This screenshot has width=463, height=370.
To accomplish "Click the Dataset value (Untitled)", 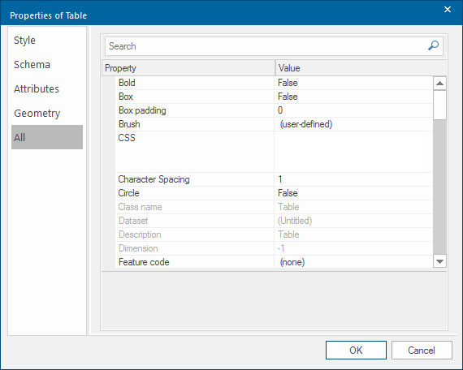I will [353, 221].
